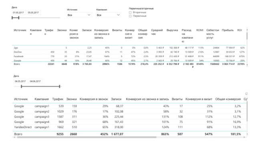Tick the Первичные checkbox
The height and width of the screenshot is (144, 259).
(130, 16)
